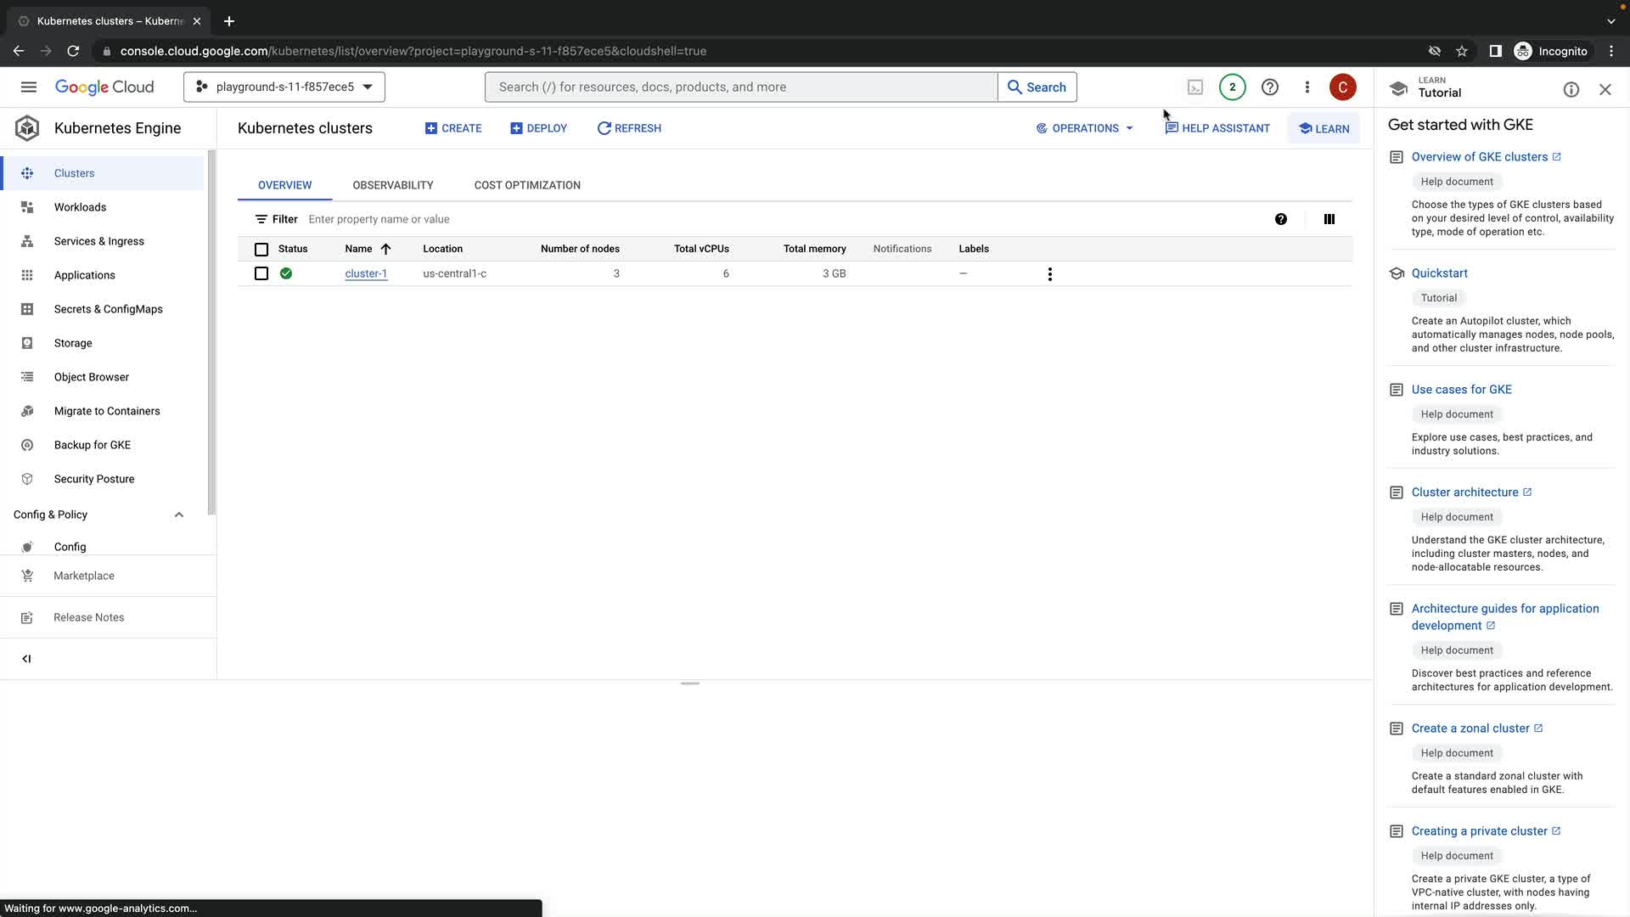Screen dimensions: 1630x917
Task: Switch to the Cost Optimization tab
Action: pyautogui.click(x=526, y=185)
